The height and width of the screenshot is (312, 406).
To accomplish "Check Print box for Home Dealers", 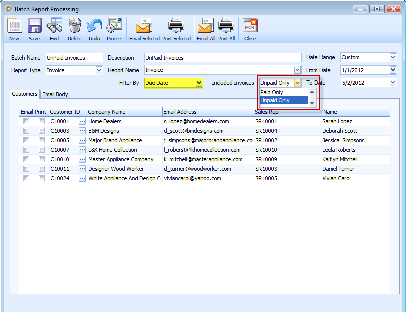I will pos(41,121).
